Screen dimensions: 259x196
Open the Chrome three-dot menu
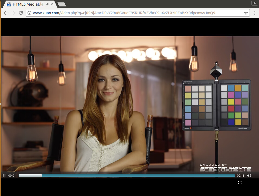pyautogui.click(x=255, y=13)
